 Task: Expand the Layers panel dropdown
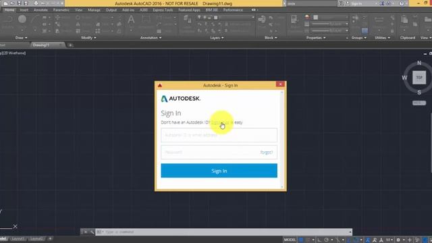217,38
